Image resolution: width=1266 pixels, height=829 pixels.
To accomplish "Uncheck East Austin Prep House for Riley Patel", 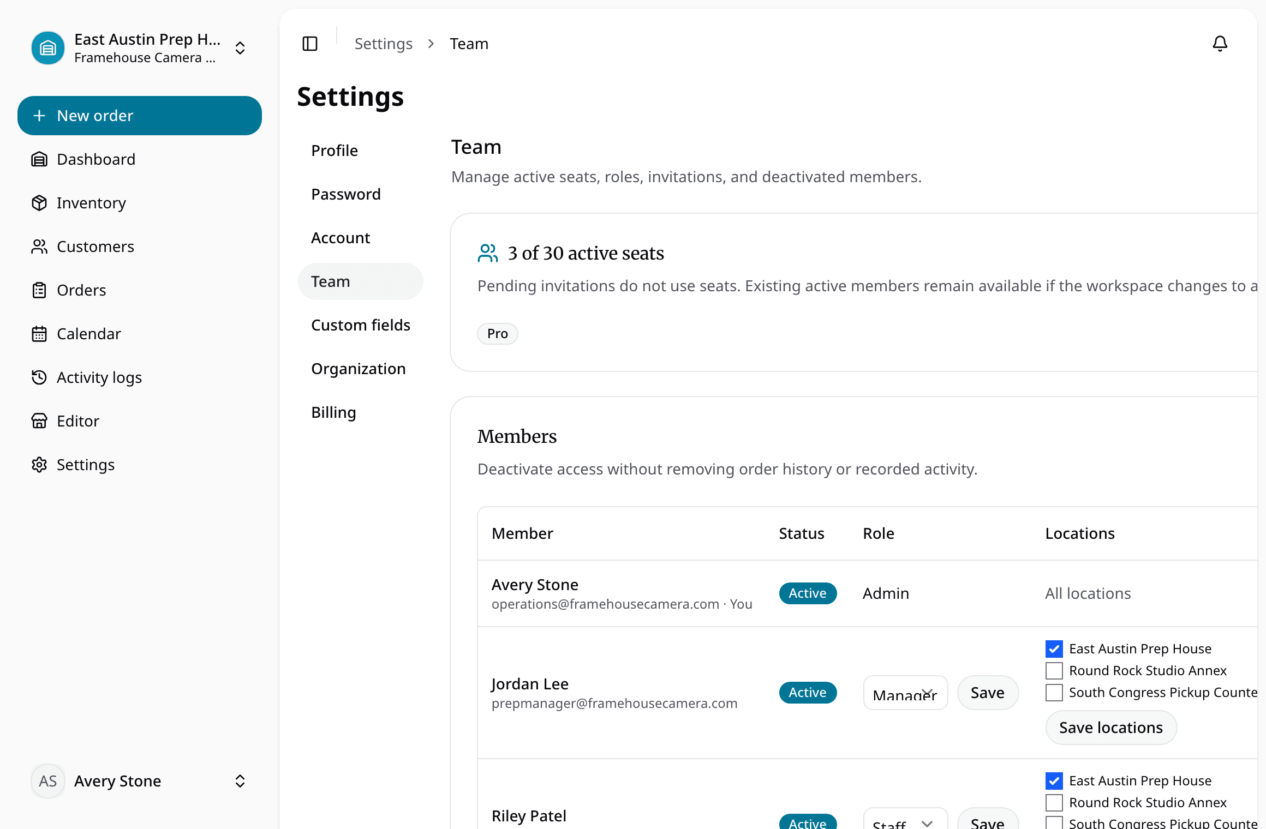I will (x=1054, y=781).
